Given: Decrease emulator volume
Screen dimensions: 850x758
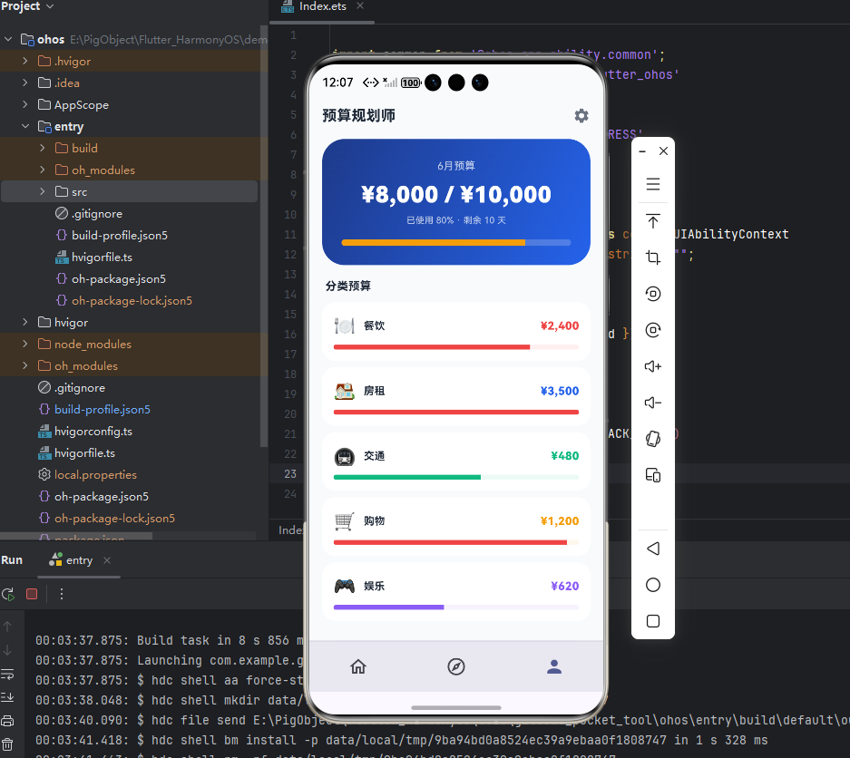Looking at the screenshot, I should (x=653, y=403).
